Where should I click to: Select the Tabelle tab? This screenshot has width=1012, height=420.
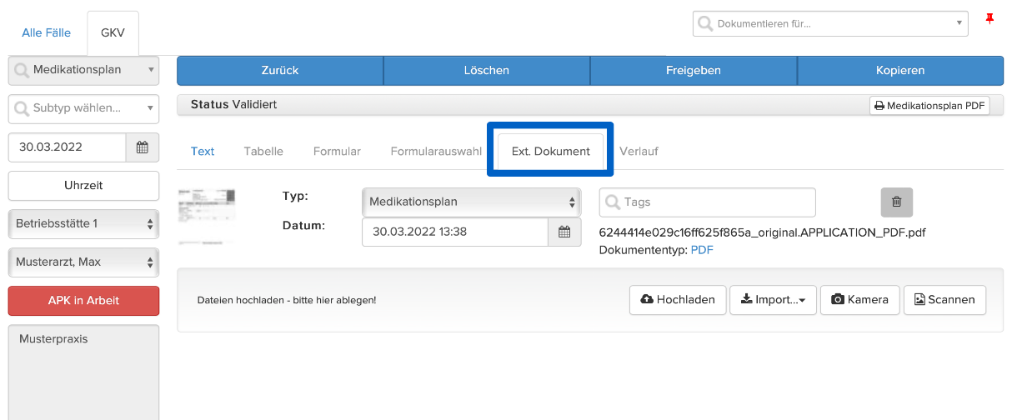click(x=263, y=151)
